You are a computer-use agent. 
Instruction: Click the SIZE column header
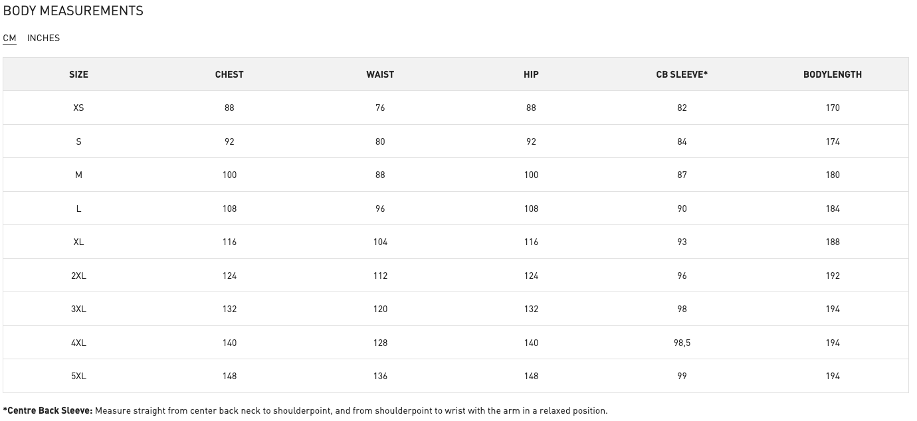click(x=78, y=74)
